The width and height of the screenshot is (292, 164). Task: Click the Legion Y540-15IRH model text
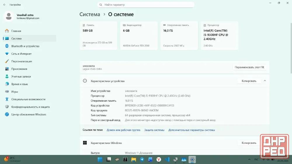coord(92,69)
